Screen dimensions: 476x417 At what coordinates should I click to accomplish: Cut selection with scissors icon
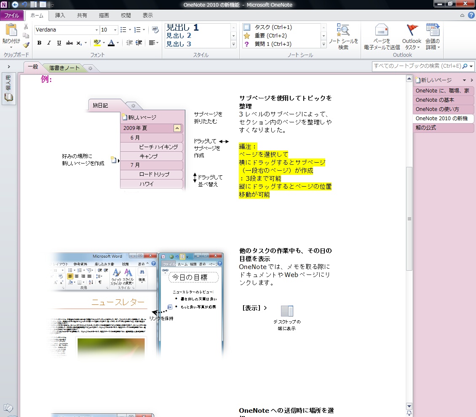pyautogui.click(x=26, y=27)
